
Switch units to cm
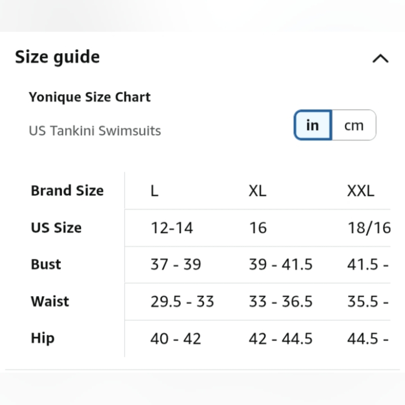(x=354, y=125)
